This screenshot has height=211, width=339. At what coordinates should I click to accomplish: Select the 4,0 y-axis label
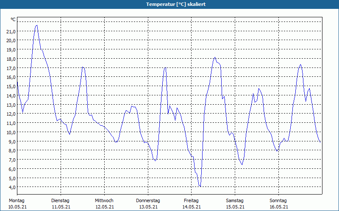point(12,187)
